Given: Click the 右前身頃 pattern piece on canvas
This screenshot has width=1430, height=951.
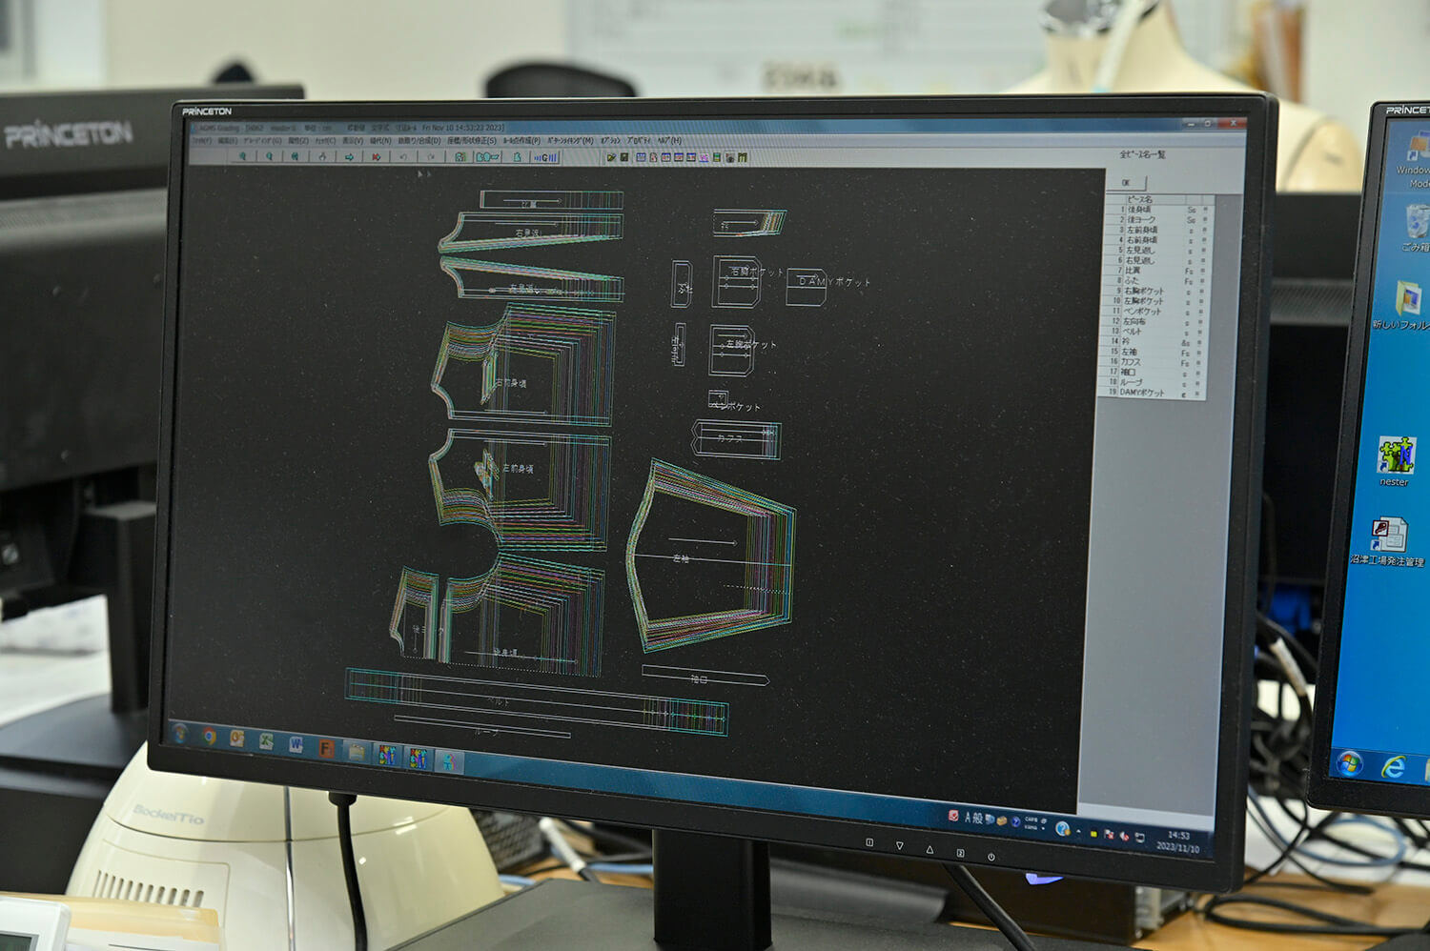Looking at the screenshot, I should click(522, 367).
